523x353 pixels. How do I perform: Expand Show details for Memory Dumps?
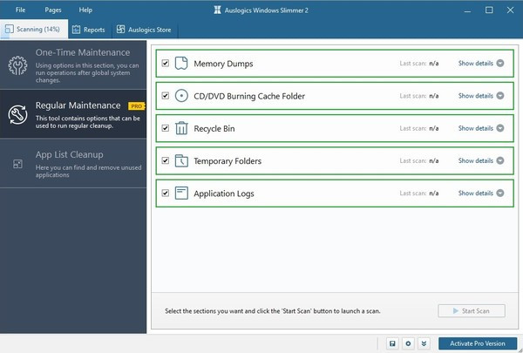(x=481, y=64)
